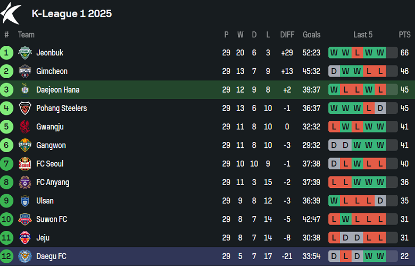Click Gimcheon's grey D form badge
The image size is (415, 266).
[334, 71]
